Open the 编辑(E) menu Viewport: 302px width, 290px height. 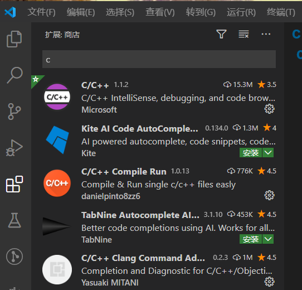coord(81,12)
